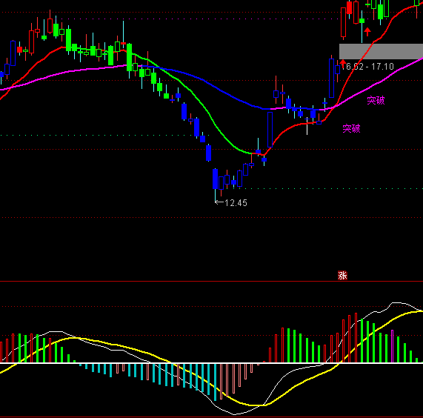Select the longest cyan MACD bar below zero
The image size is (423, 418).
[x=215, y=382]
